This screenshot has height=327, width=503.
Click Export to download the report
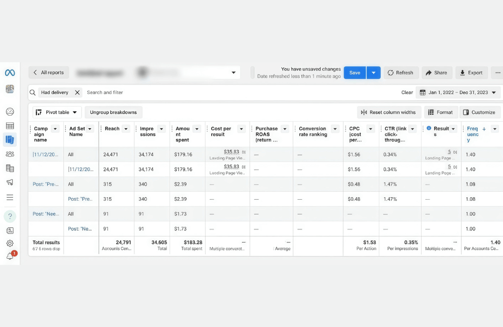tap(471, 72)
